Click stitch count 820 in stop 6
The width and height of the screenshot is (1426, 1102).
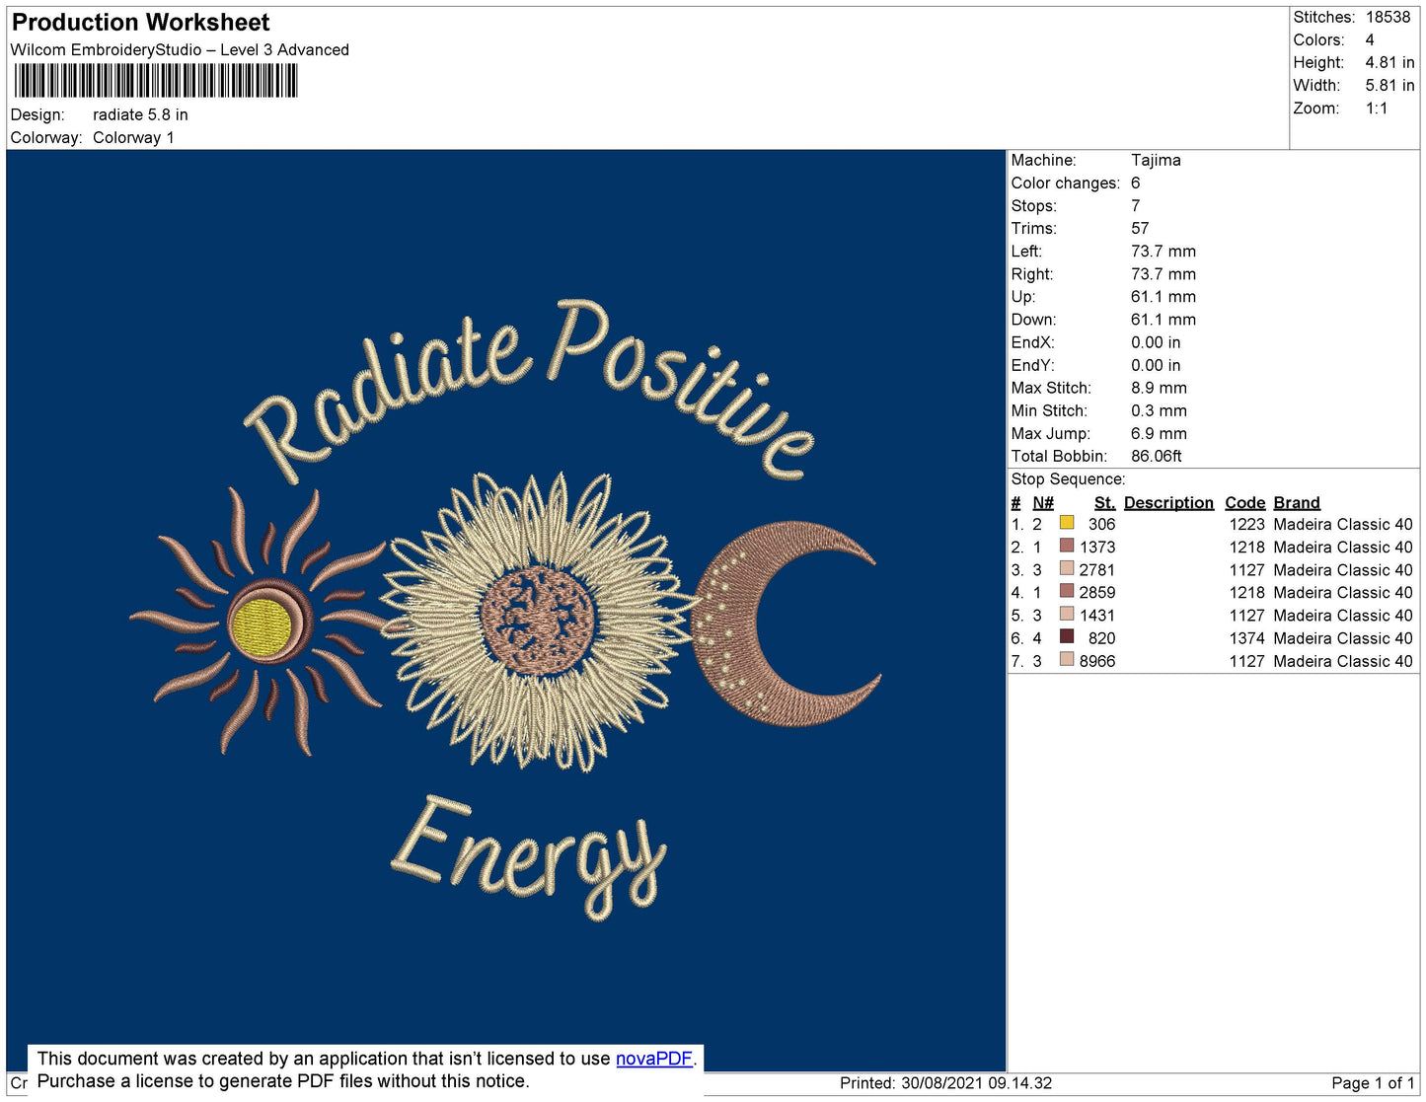(x=1102, y=638)
